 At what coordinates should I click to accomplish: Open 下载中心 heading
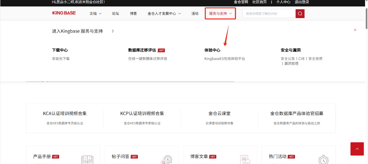coord(60,50)
